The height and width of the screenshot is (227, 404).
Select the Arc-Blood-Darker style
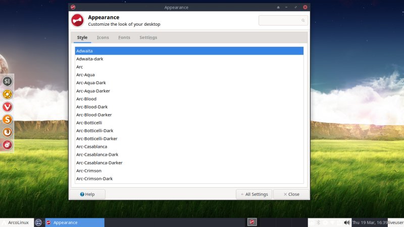[189, 115]
